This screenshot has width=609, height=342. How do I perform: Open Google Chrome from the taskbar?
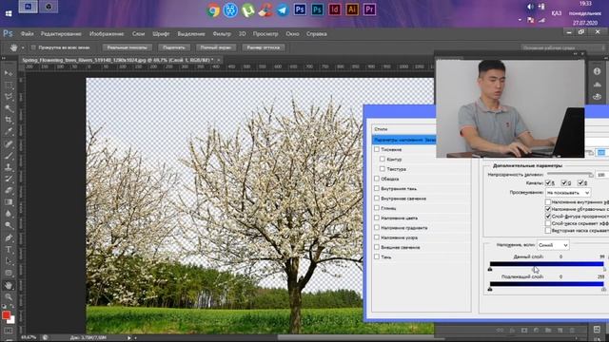(x=213, y=10)
